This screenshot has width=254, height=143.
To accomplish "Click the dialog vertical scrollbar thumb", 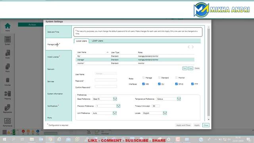I will (209, 72).
